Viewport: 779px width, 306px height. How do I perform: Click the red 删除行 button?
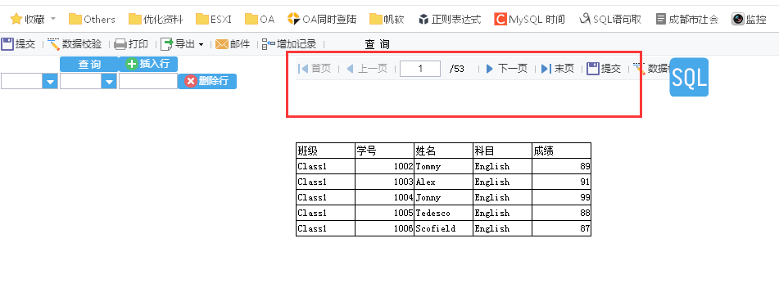click(x=207, y=81)
